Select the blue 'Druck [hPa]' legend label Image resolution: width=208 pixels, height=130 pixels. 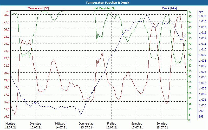point(170,8)
